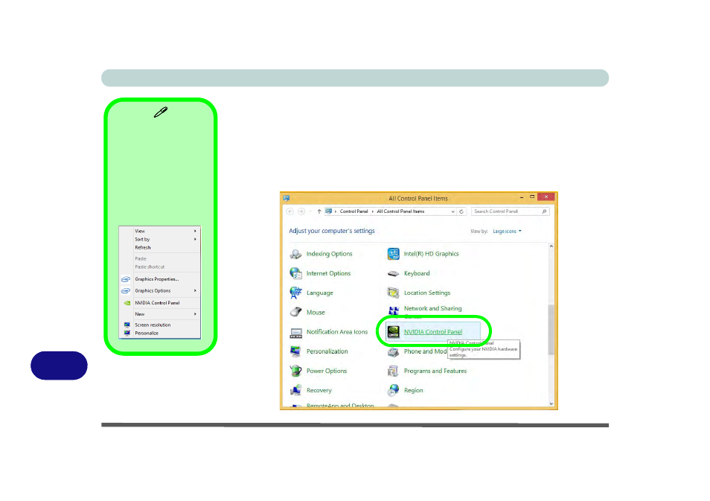710x501 pixels.
Task: Open Notification Area Icons icon
Action: [295, 332]
